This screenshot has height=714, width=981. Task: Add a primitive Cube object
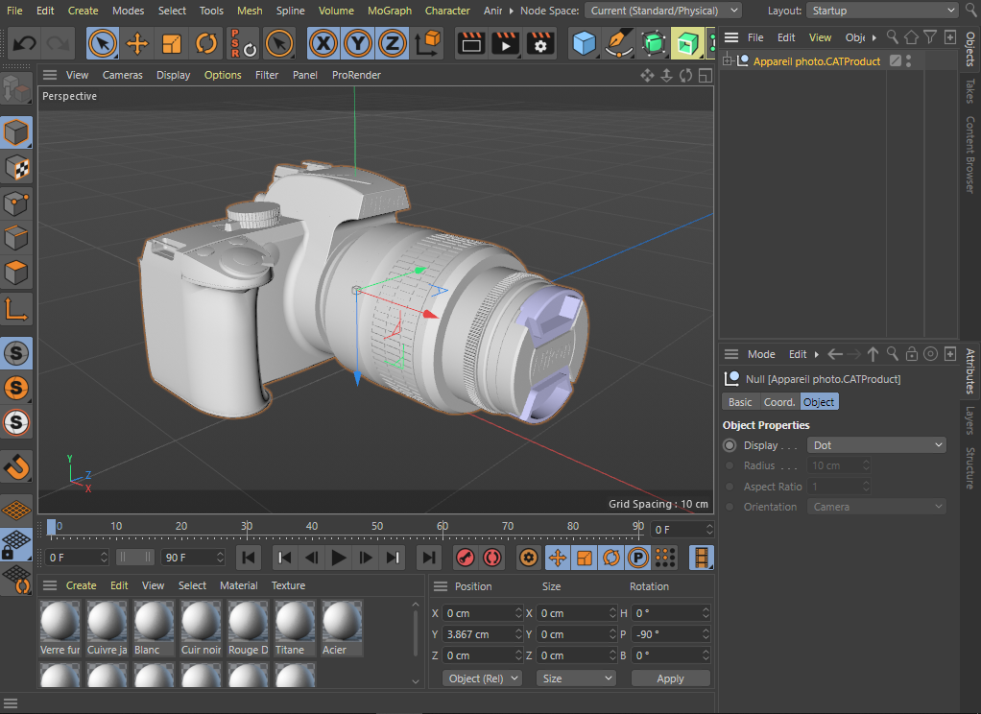click(586, 43)
